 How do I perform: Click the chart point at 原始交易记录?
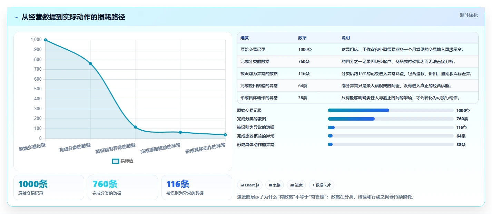point(46,40)
